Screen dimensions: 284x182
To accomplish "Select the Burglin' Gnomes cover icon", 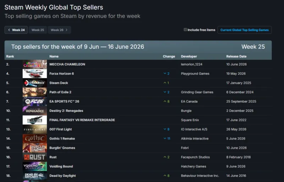I will pyautogui.click(x=34, y=148).
